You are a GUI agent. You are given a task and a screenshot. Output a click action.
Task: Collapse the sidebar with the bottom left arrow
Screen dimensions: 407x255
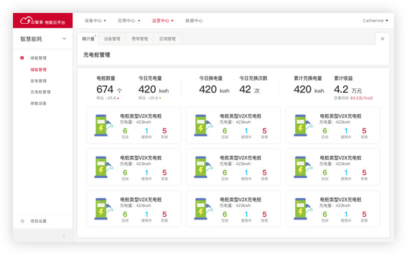[64, 235]
